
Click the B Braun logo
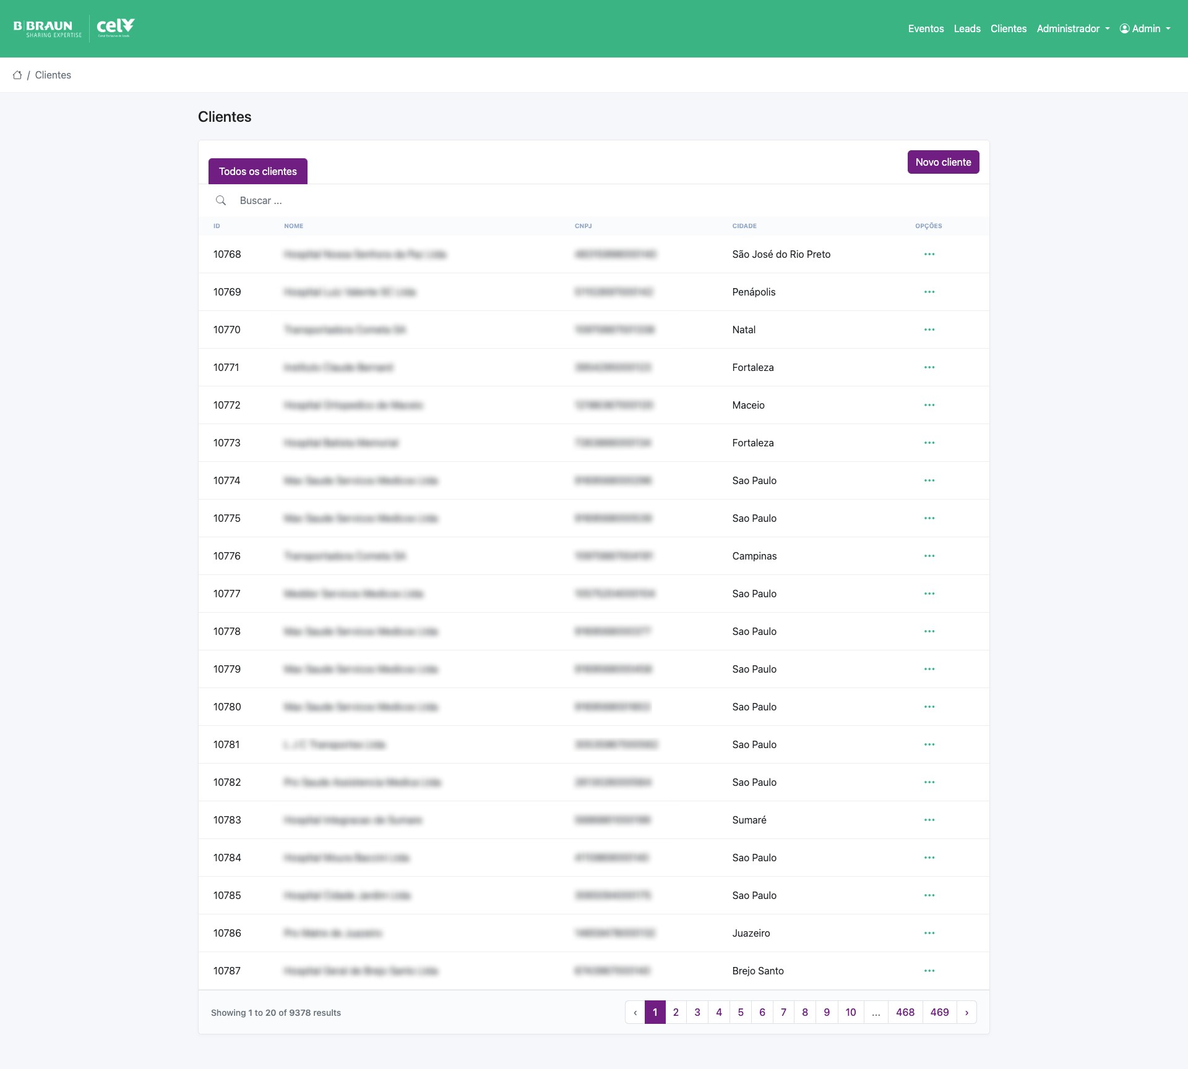pyautogui.click(x=48, y=28)
